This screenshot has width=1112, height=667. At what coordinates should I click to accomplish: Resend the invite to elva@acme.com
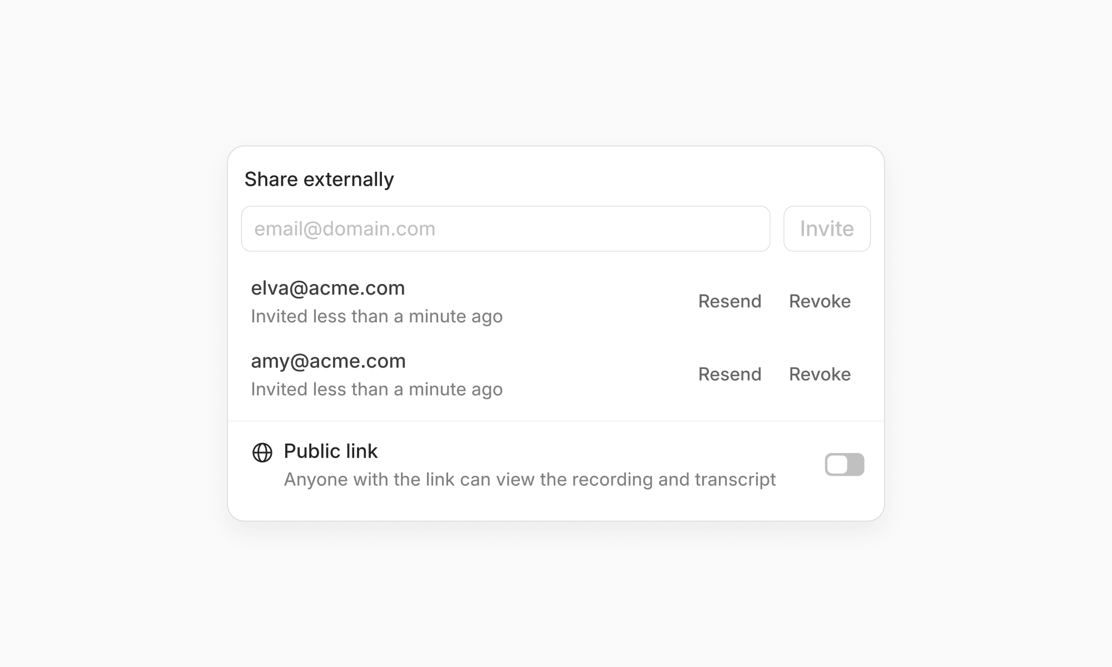click(x=729, y=301)
